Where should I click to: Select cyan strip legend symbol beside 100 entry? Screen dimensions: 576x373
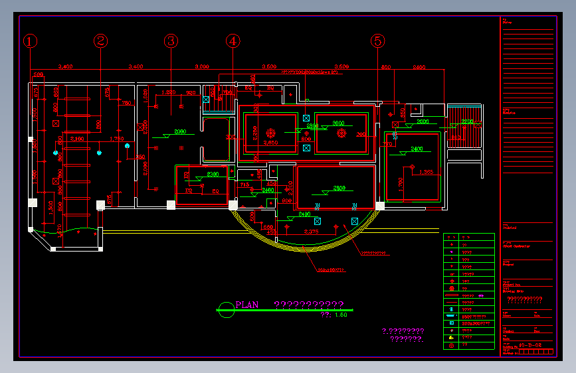point(451,316)
